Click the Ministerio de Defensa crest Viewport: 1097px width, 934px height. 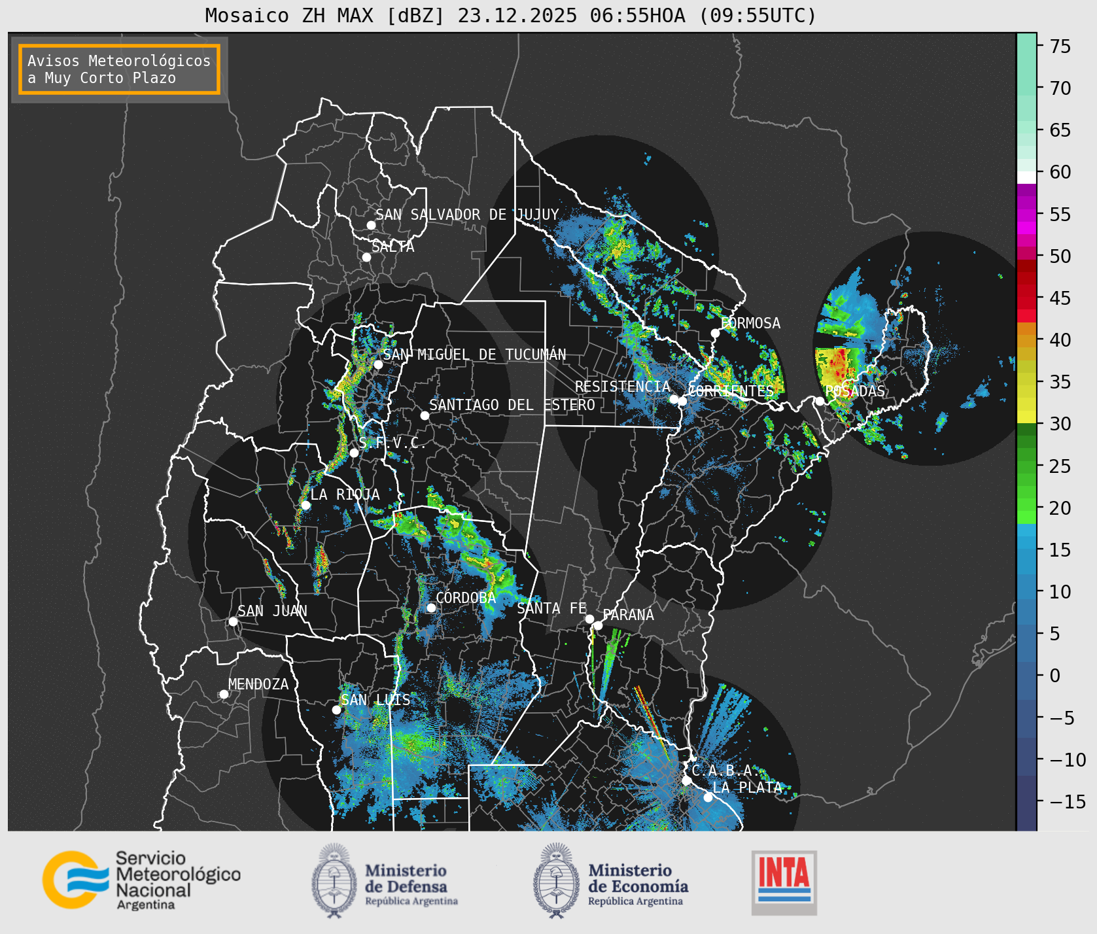335,880
